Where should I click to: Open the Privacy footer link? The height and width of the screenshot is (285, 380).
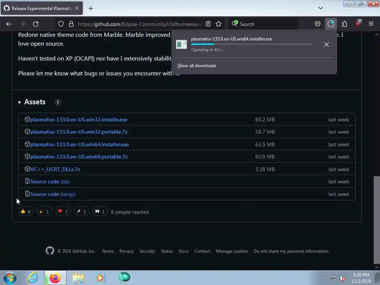tap(127, 251)
